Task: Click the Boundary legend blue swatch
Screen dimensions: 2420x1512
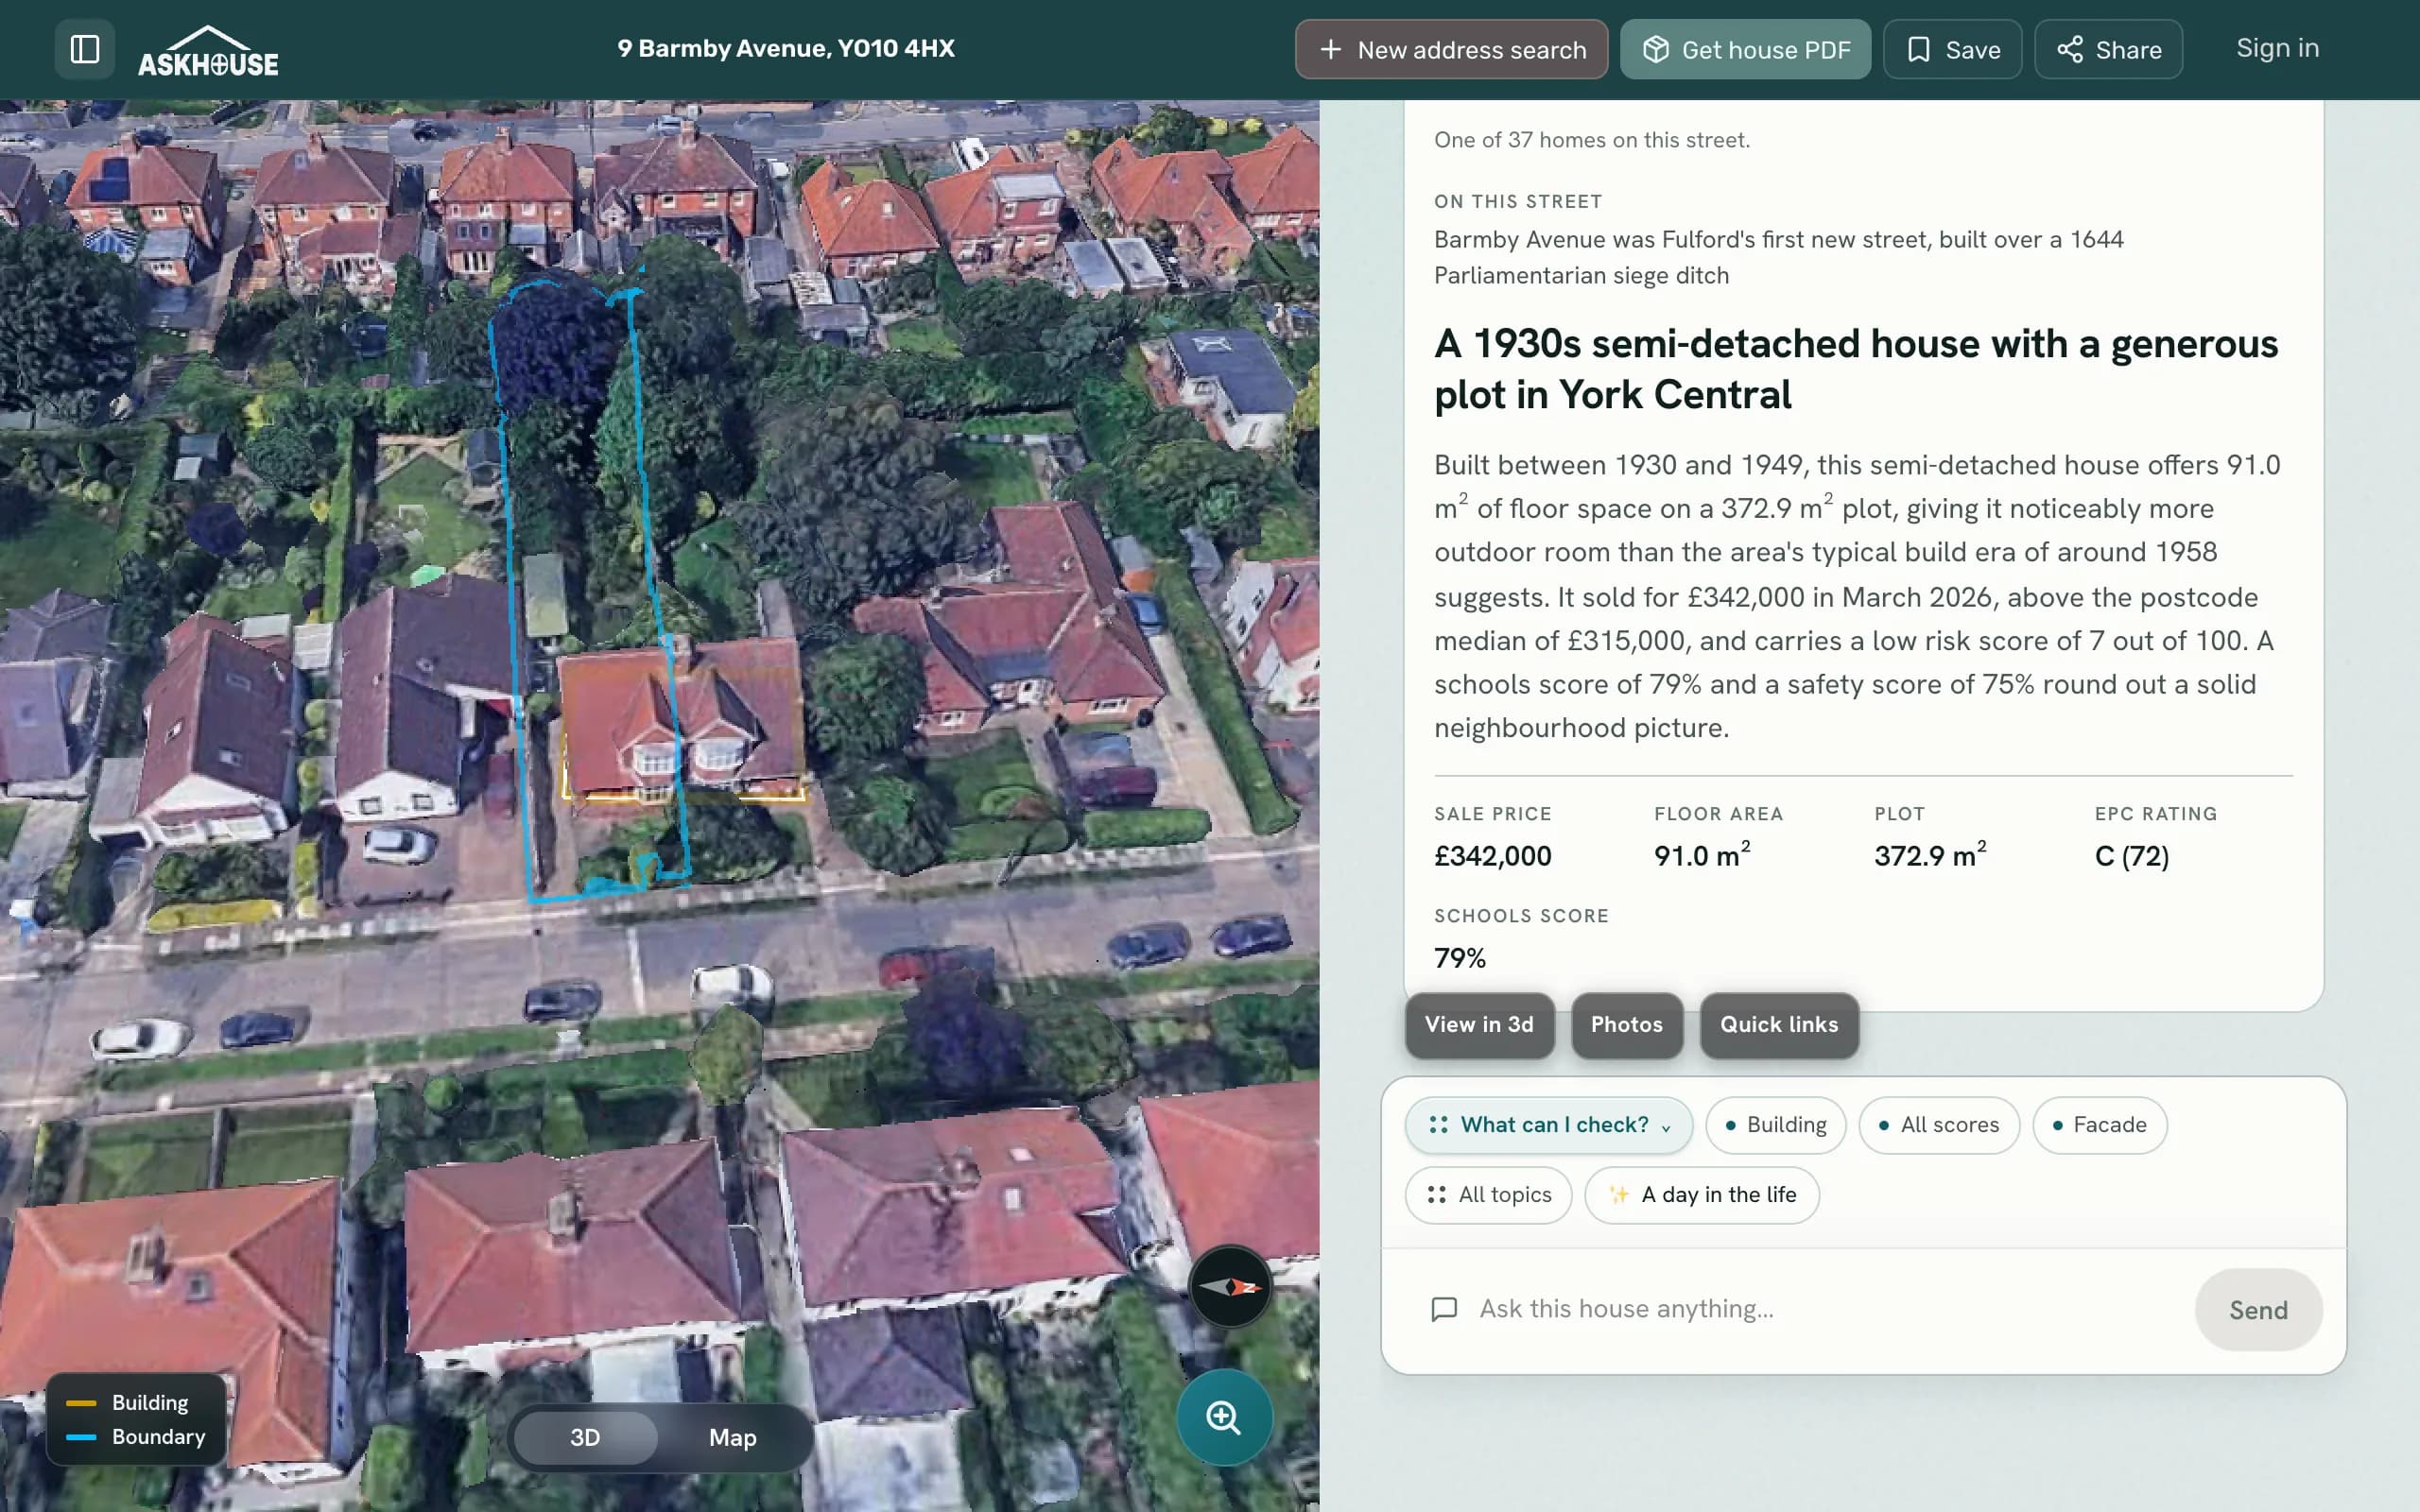Action: 81,1437
